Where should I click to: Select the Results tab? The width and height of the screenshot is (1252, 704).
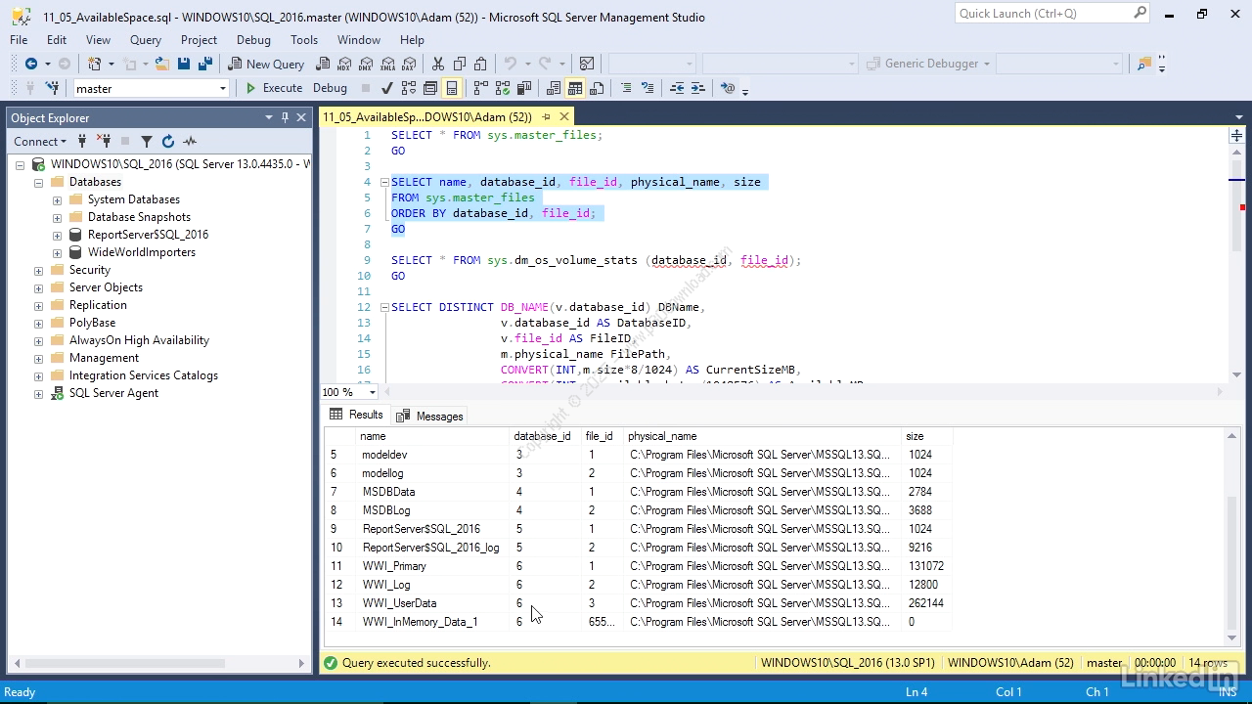tap(356, 415)
